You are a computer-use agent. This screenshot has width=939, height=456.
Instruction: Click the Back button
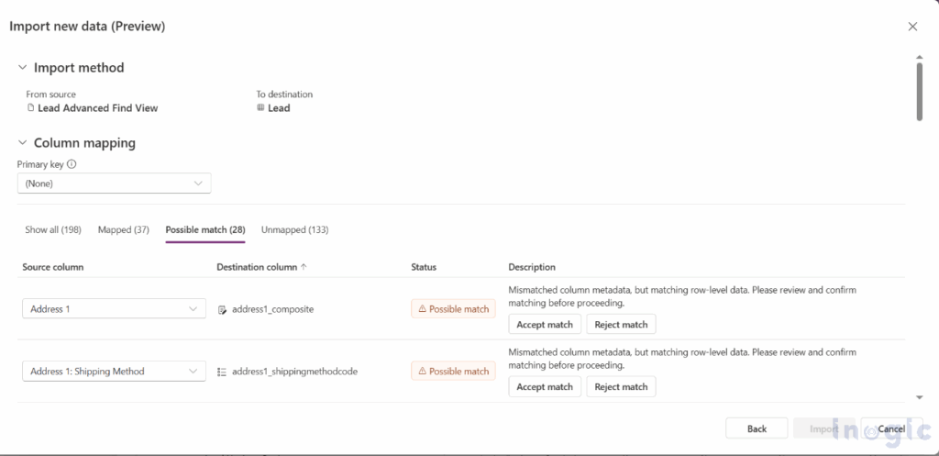(x=757, y=428)
